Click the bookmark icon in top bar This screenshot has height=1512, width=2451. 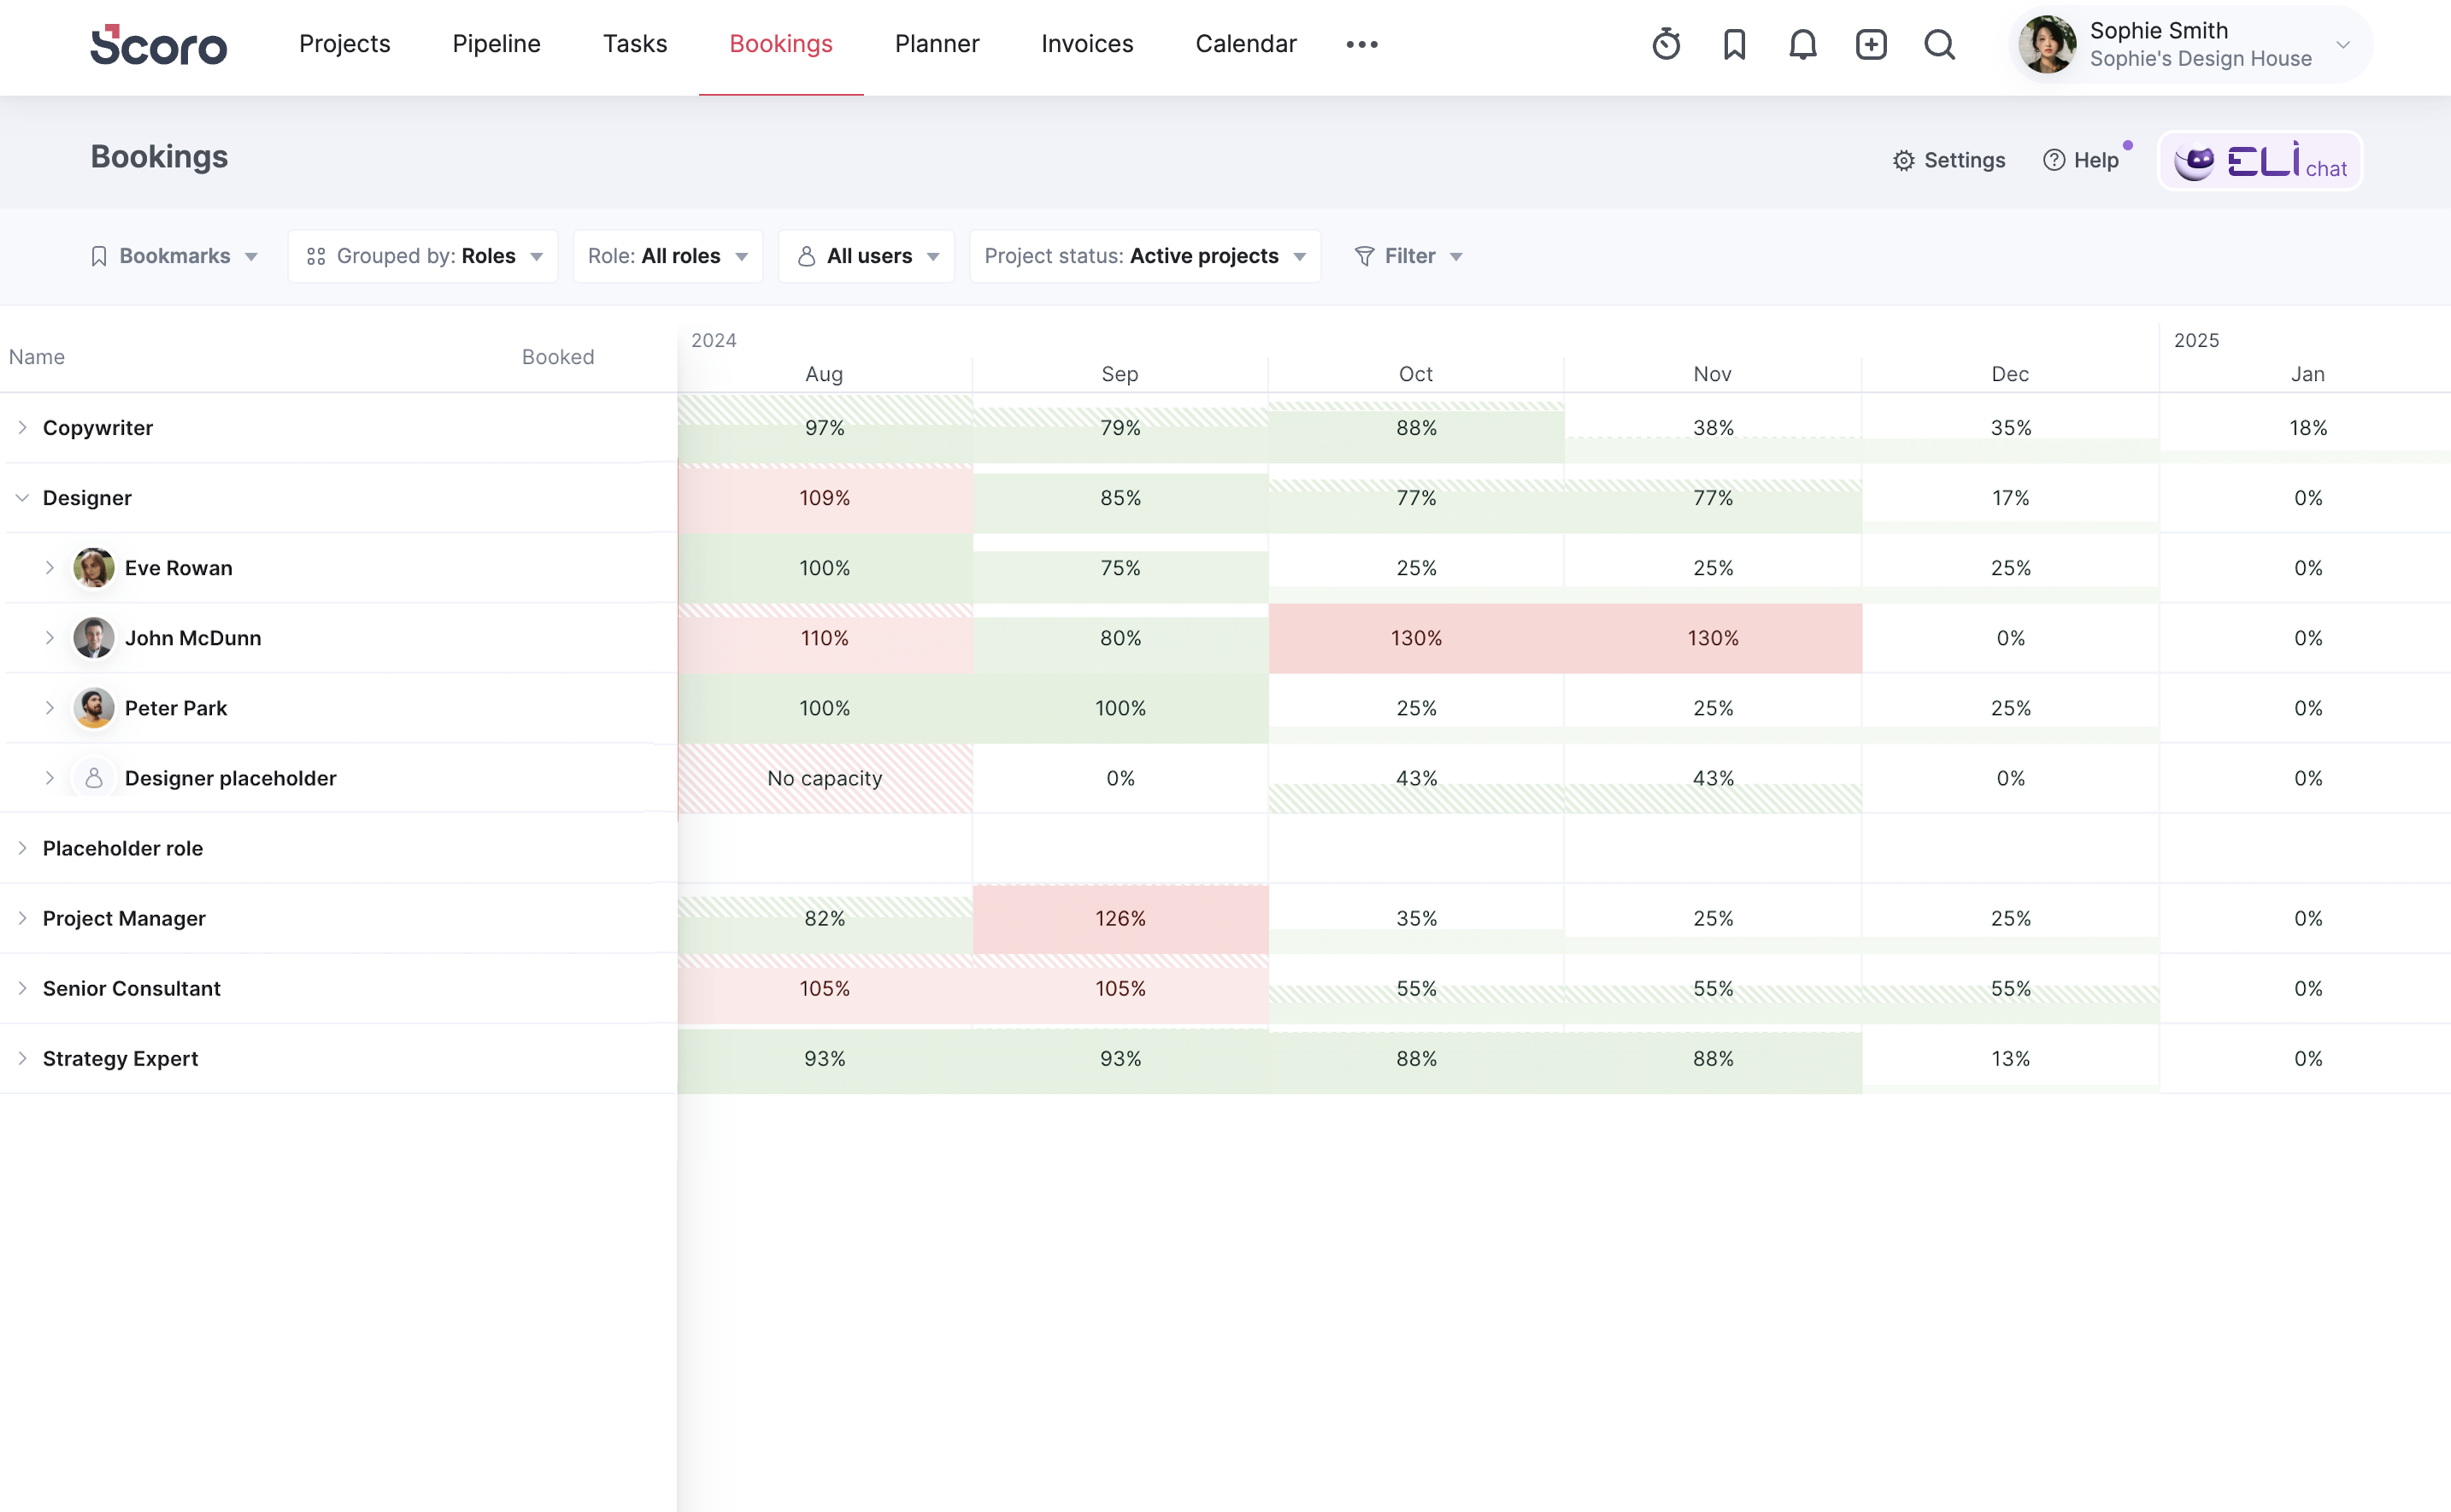pyautogui.click(x=1734, y=44)
